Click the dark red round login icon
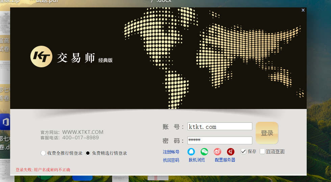This screenshot has width=331, height=182. coord(231,152)
